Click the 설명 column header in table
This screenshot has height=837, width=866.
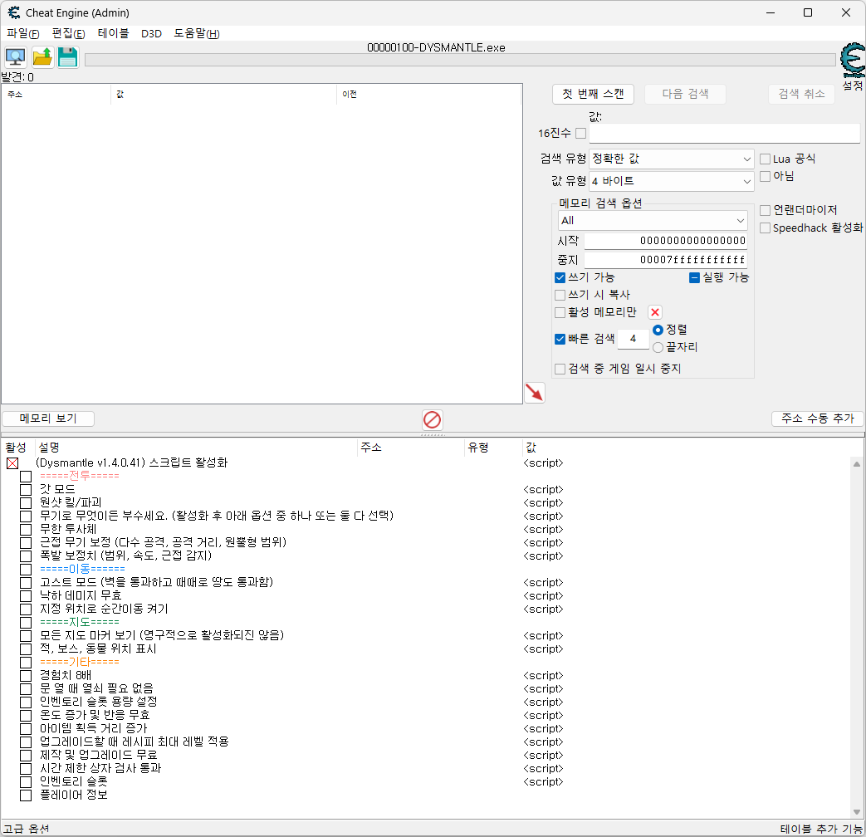(x=196, y=448)
